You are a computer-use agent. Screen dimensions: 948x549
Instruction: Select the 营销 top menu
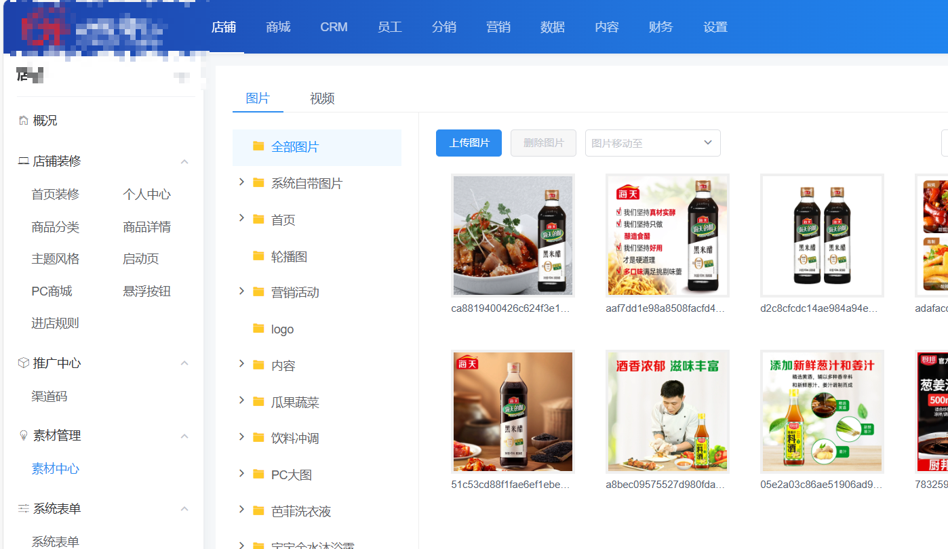pos(498,27)
